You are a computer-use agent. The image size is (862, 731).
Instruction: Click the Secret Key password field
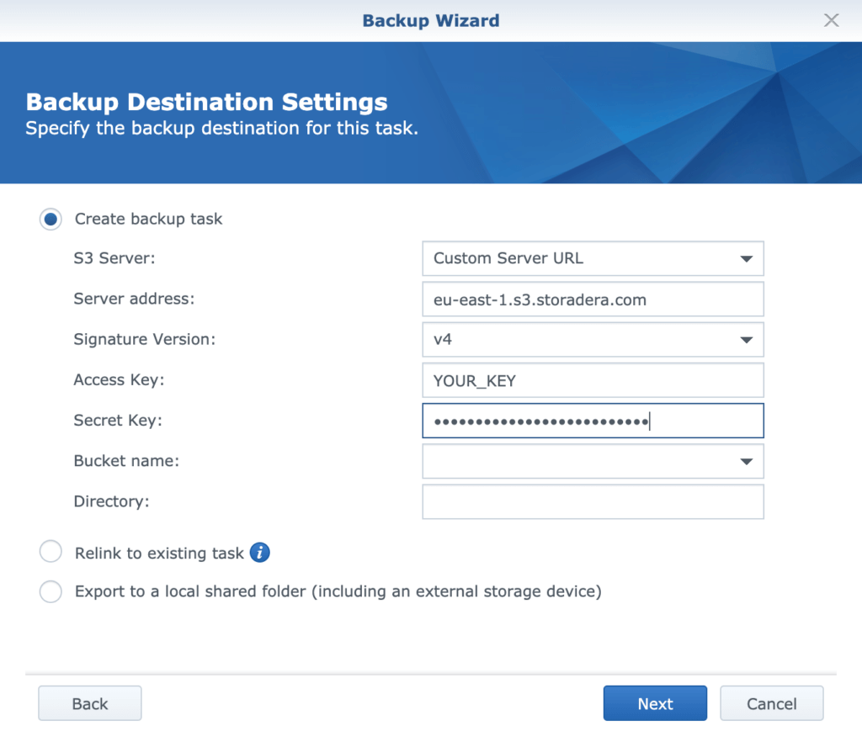tap(593, 421)
